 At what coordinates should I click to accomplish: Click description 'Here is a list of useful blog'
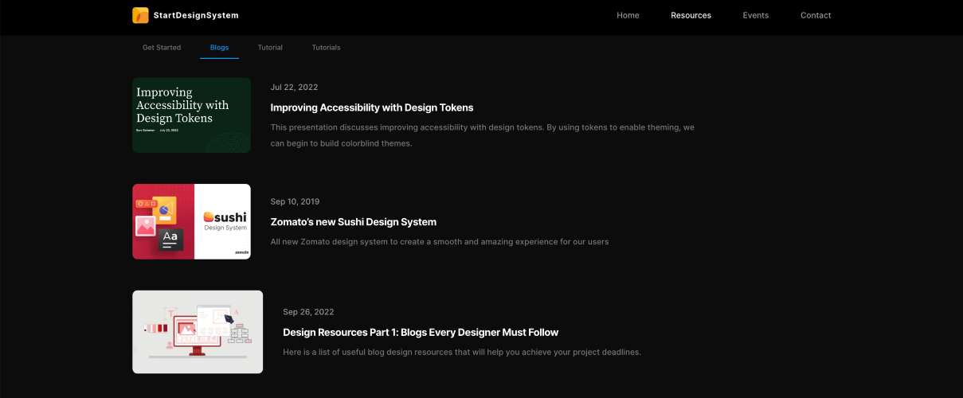(x=462, y=352)
